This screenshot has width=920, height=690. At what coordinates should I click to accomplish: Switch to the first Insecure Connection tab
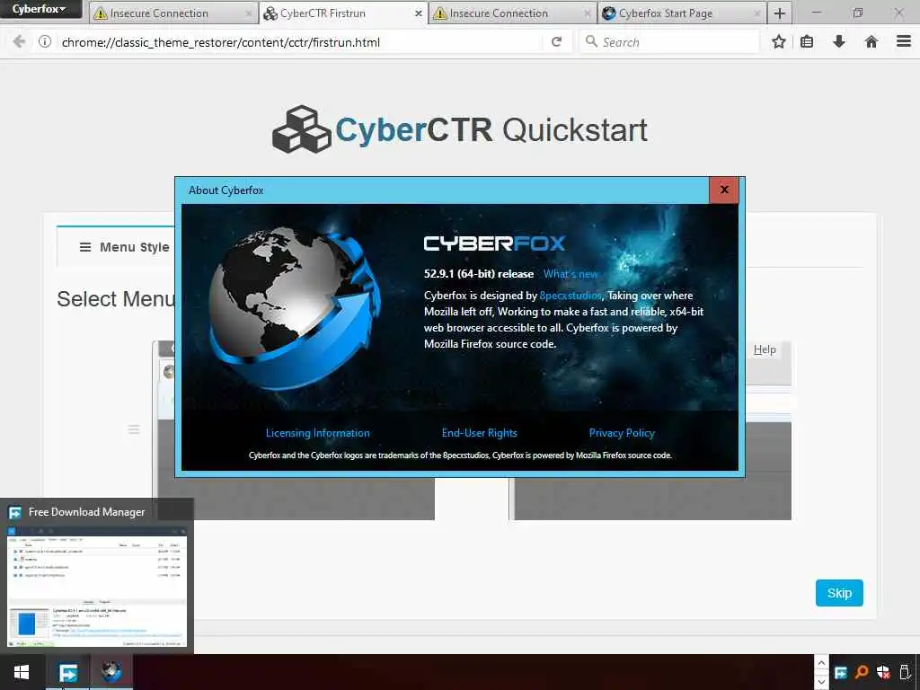(173, 13)
